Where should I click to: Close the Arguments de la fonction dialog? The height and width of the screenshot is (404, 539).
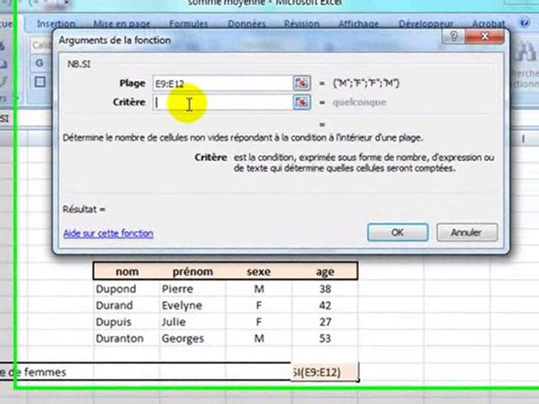click(485, 36)
